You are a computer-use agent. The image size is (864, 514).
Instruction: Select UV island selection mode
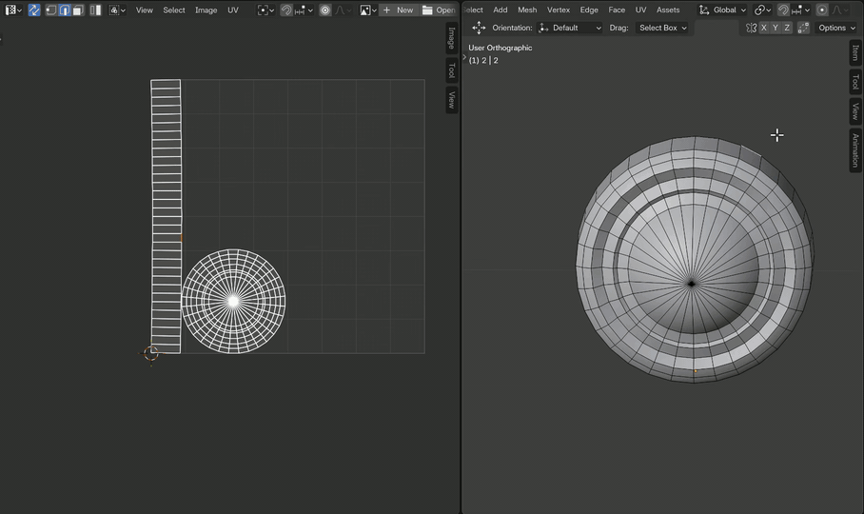click(x=95, y=10)
